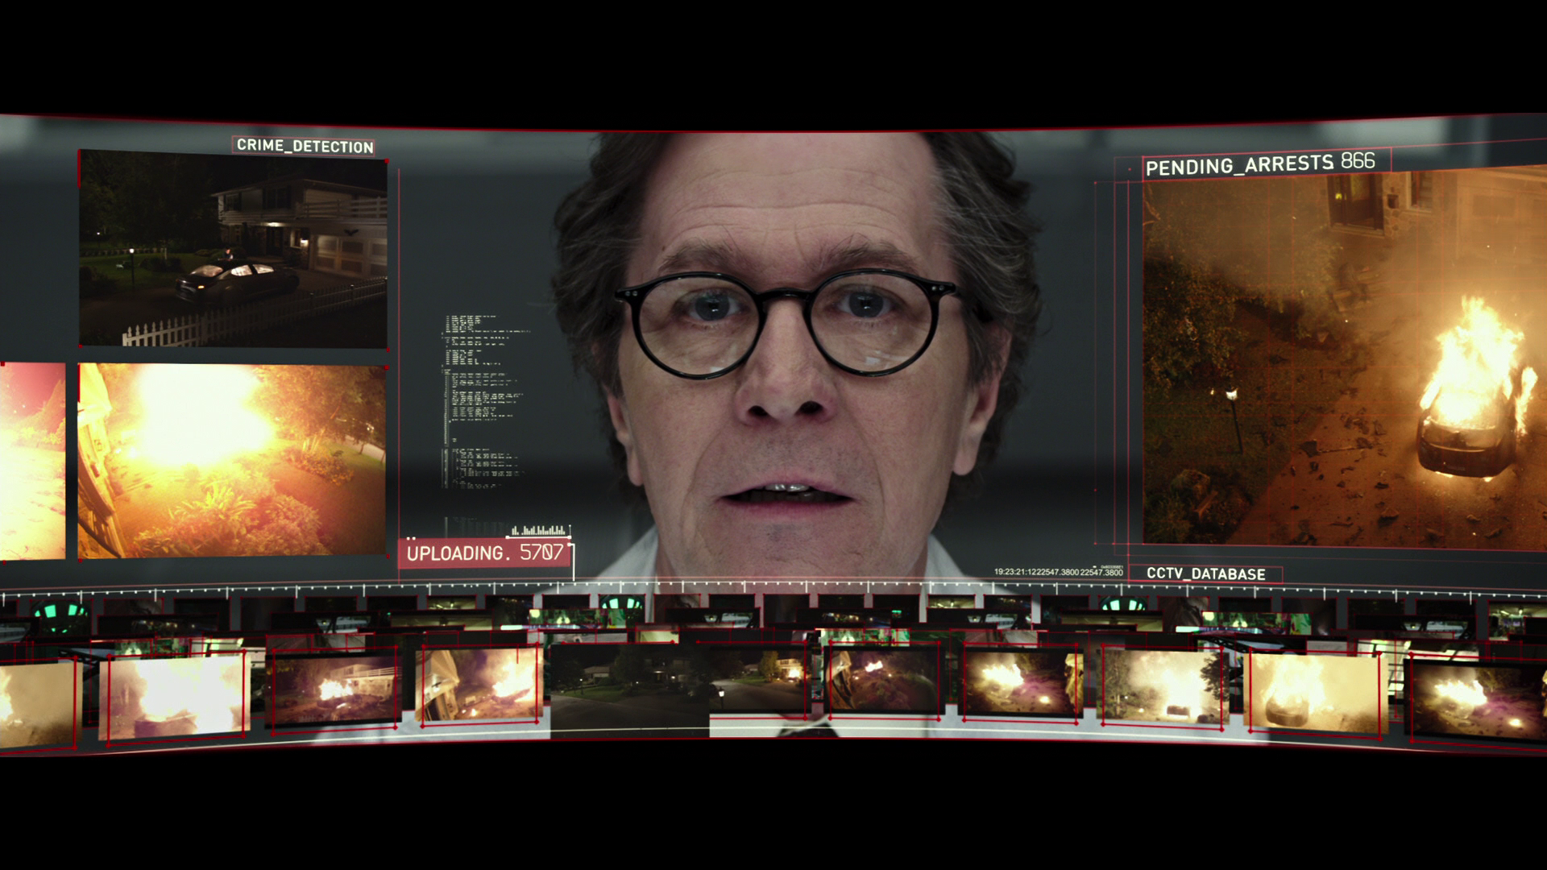Screen dimensions: 1547x870
Task: Open the PENDING_ARRESTS 866 header
Action: 1259,164
